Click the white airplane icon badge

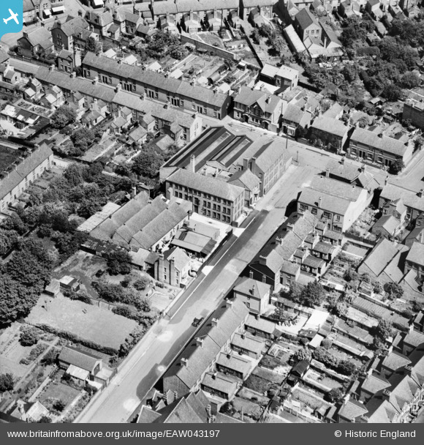click(x=10, y=17)
